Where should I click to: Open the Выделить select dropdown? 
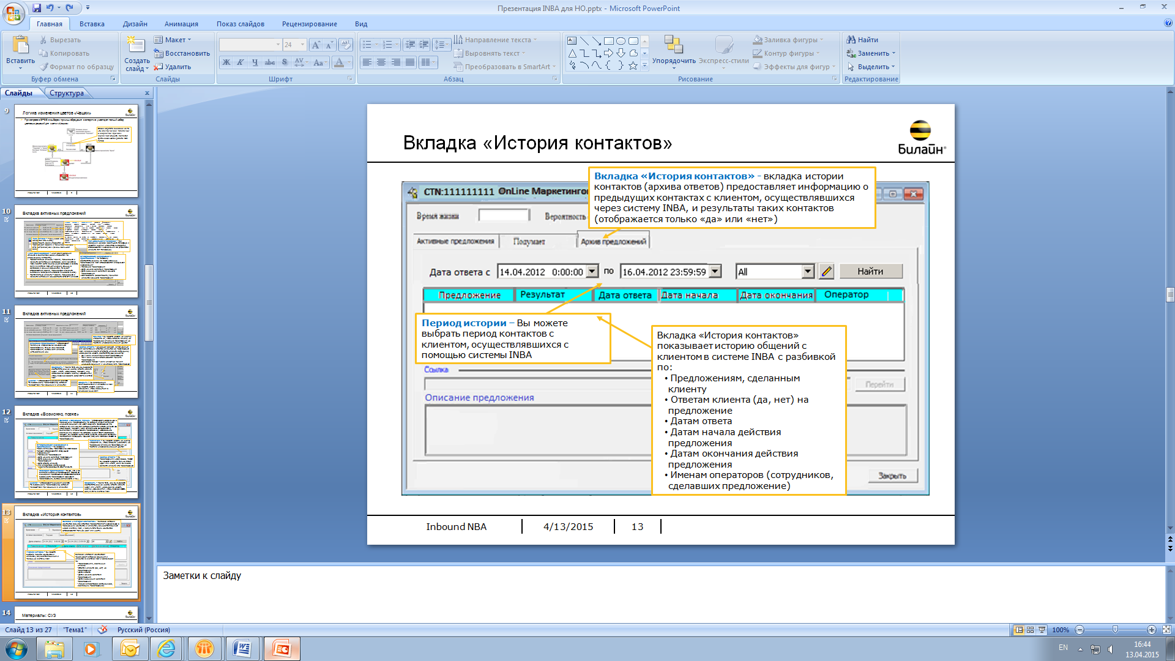(871, 67)
